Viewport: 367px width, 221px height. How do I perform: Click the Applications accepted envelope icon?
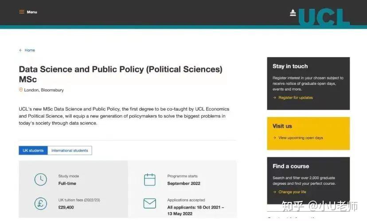[x=150, y=203]
